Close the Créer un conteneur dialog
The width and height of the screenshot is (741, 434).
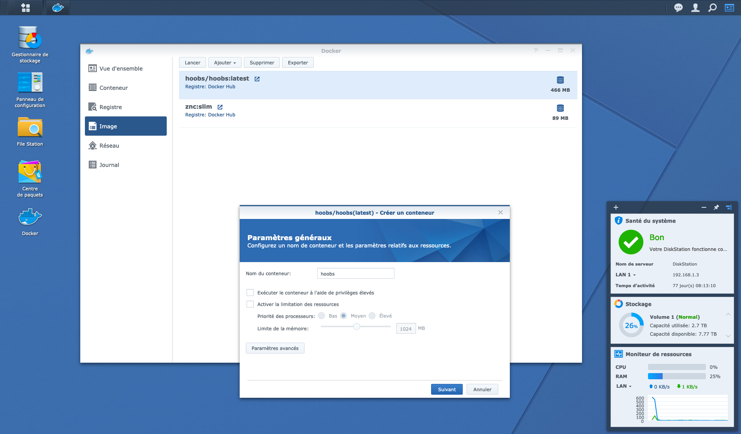pos(501,212)
